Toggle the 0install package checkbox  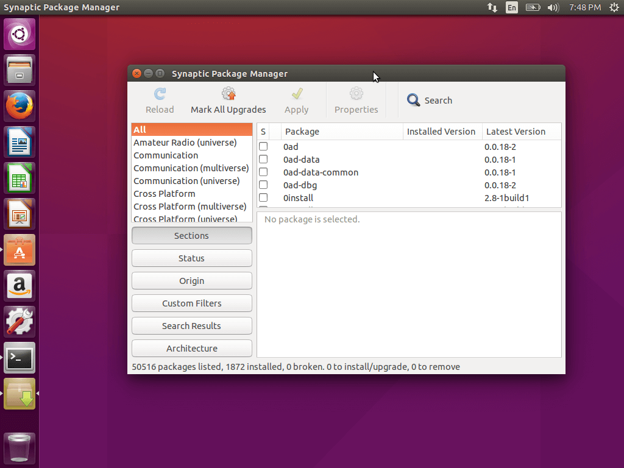[263, 198]
